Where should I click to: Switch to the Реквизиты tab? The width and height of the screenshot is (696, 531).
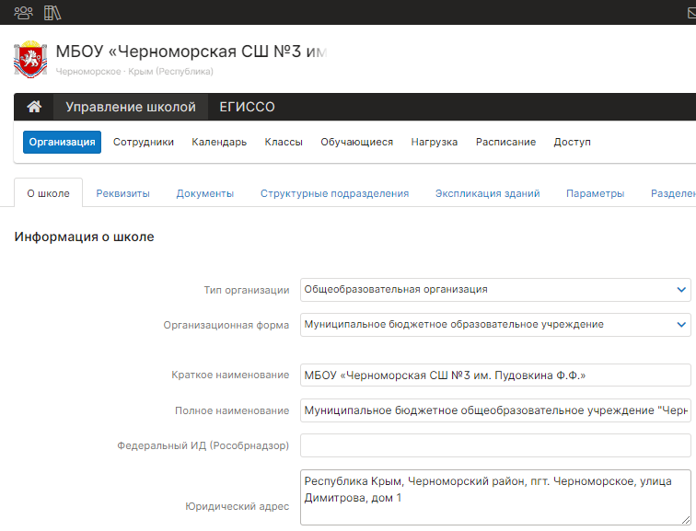tap(122, 193)
